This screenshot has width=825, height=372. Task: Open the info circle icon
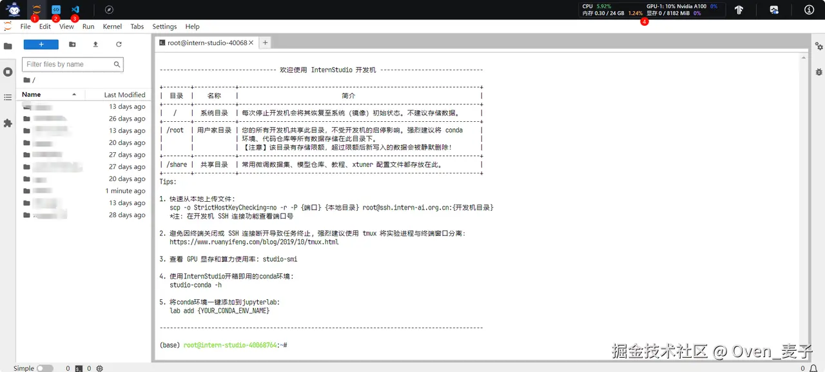pyautogui.click(x=810, y=10)
